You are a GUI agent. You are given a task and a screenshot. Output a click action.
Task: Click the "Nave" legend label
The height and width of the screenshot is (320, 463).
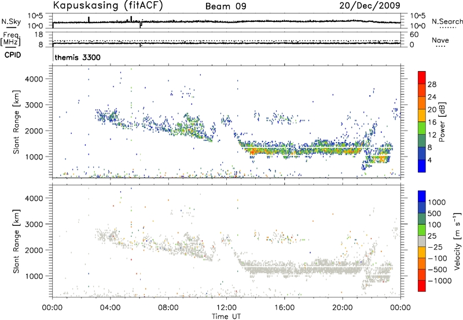tap(440, 40)
